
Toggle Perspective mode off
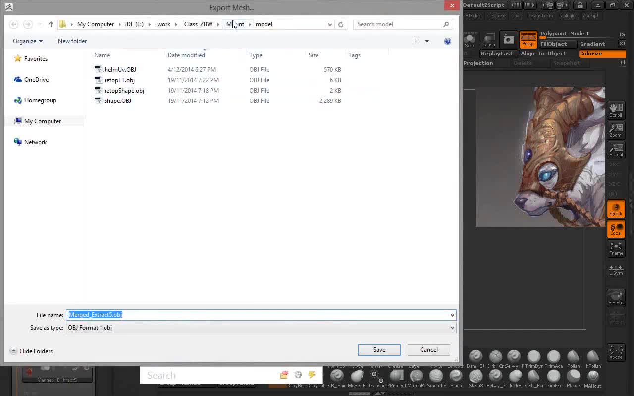pyautogui.click(x=528, y=39)
